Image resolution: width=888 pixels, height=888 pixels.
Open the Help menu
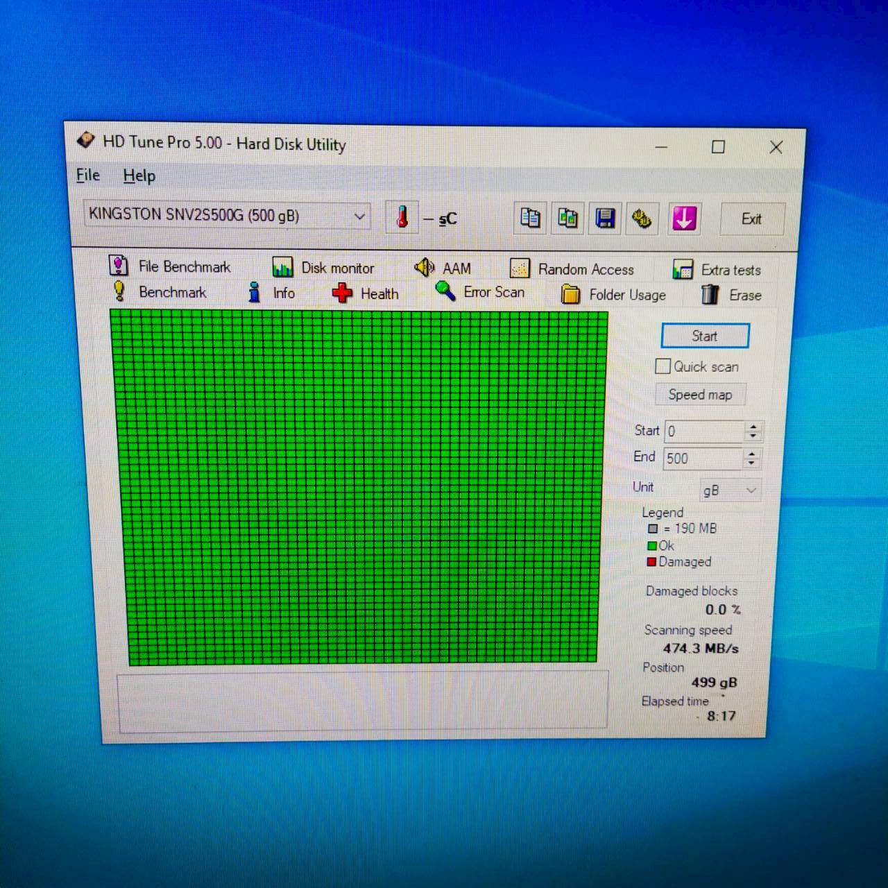139,176
